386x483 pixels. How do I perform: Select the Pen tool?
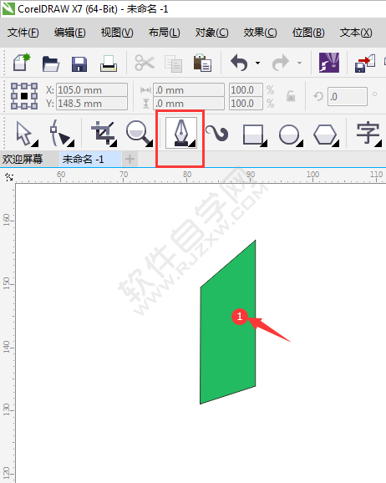coord(181,133)
